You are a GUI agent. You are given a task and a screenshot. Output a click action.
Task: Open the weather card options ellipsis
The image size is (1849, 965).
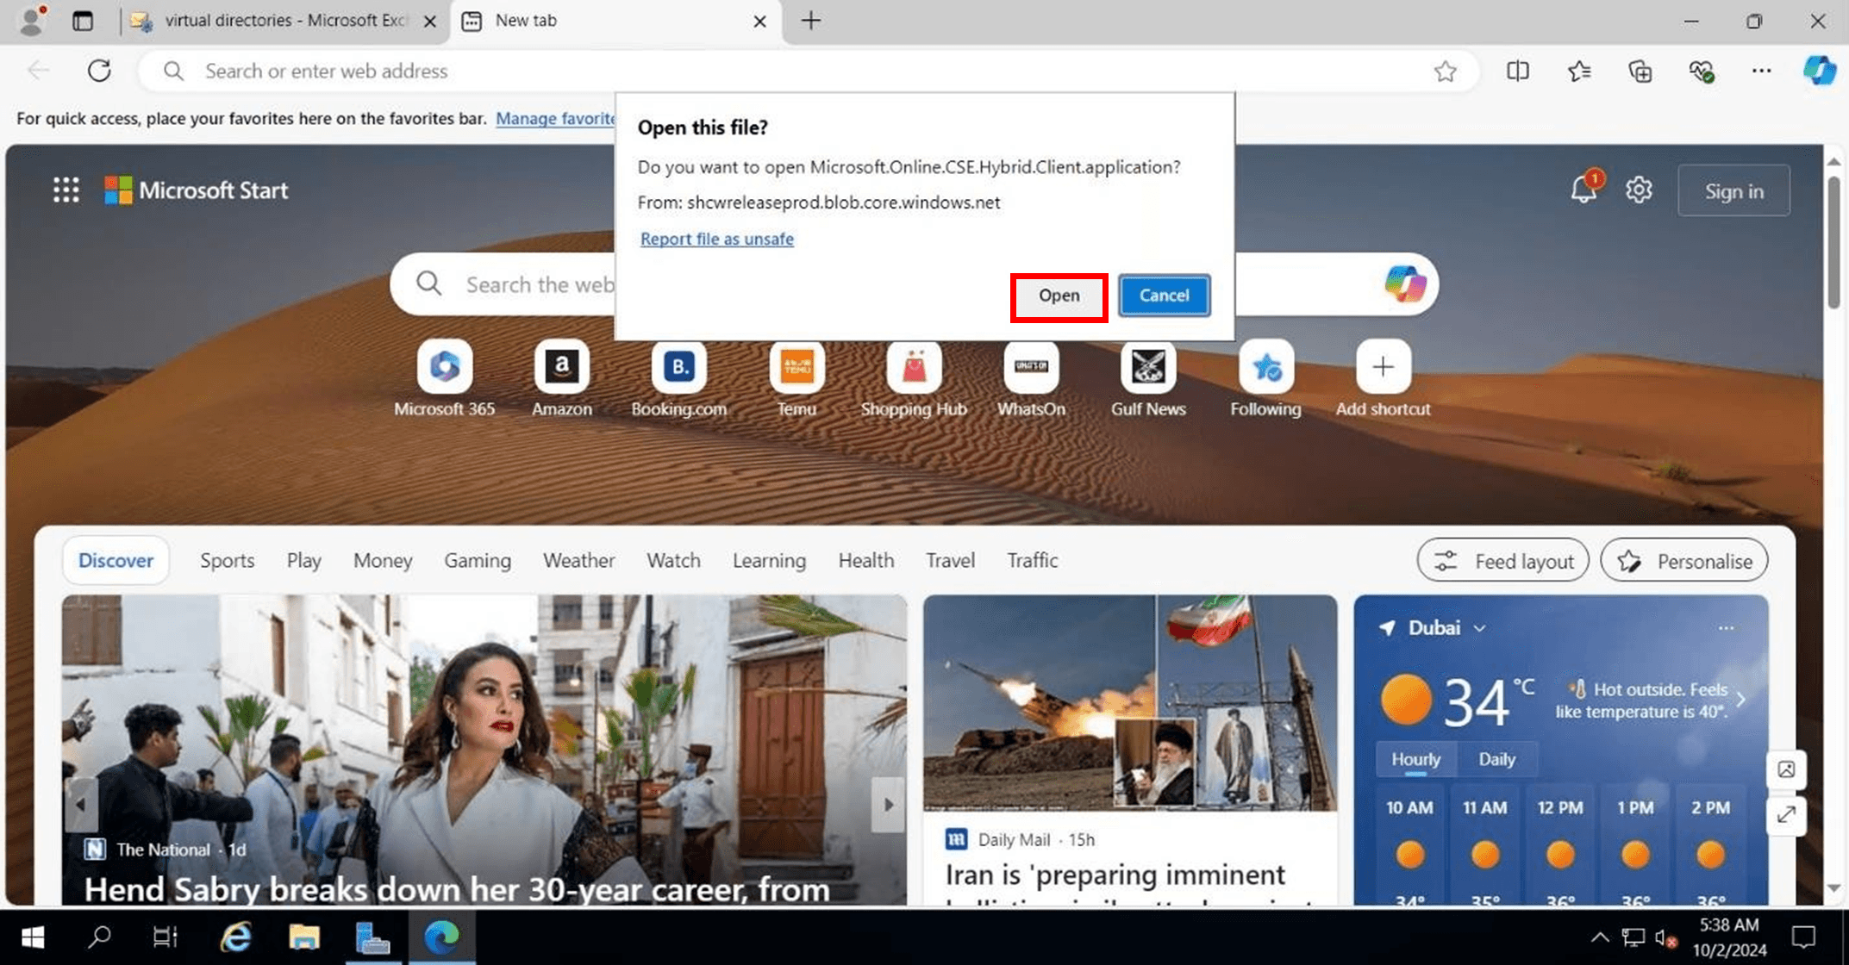click(1726, 628)
